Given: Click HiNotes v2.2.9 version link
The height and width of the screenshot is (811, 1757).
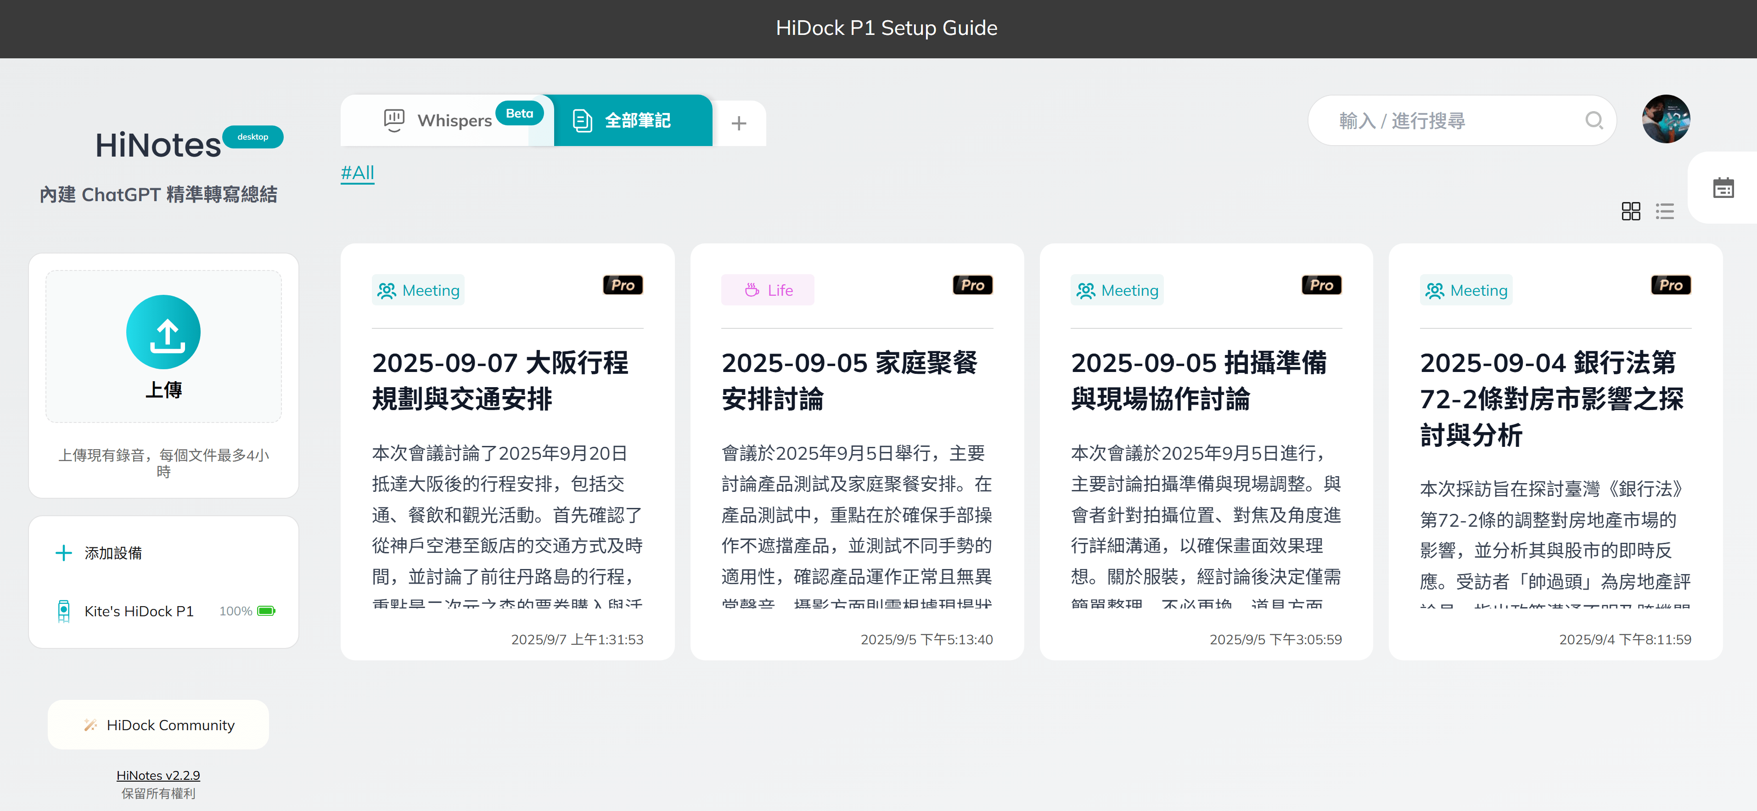Looking at the screenshot, I should [158, 775].
